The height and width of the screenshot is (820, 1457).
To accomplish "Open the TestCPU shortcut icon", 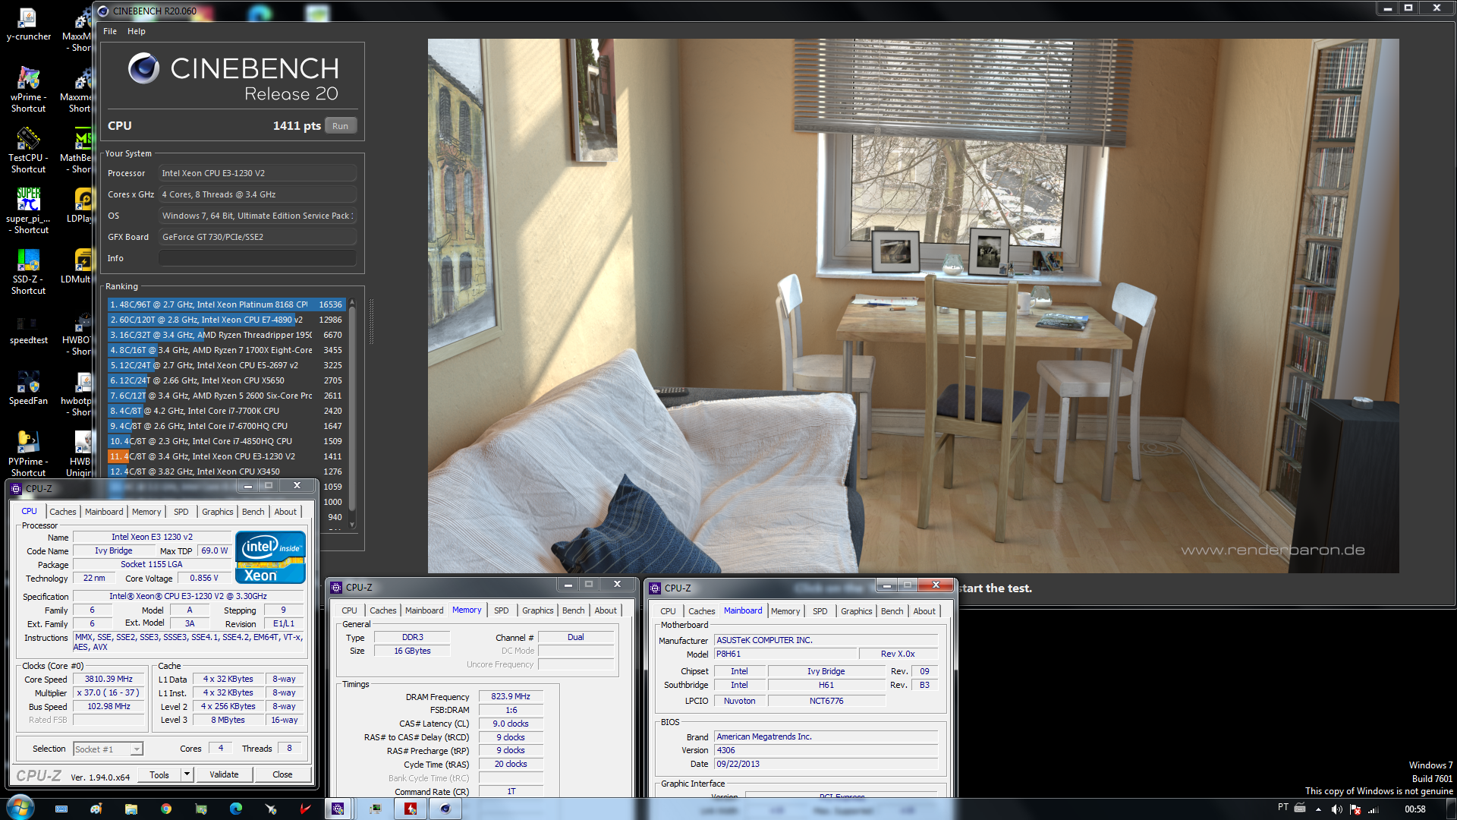I will click(x=28, y=150).
